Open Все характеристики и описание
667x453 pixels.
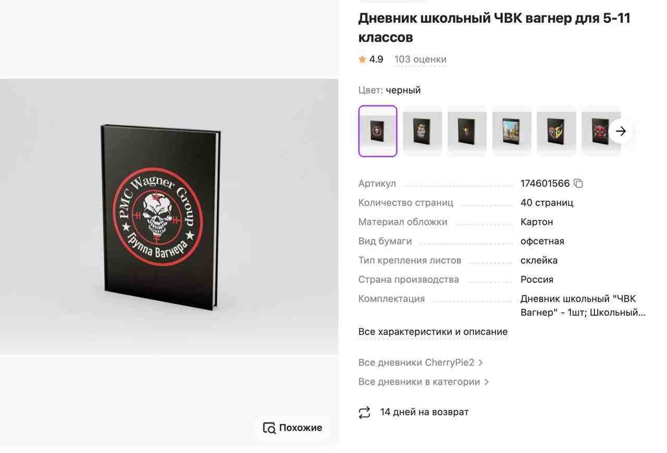point(433,332)
